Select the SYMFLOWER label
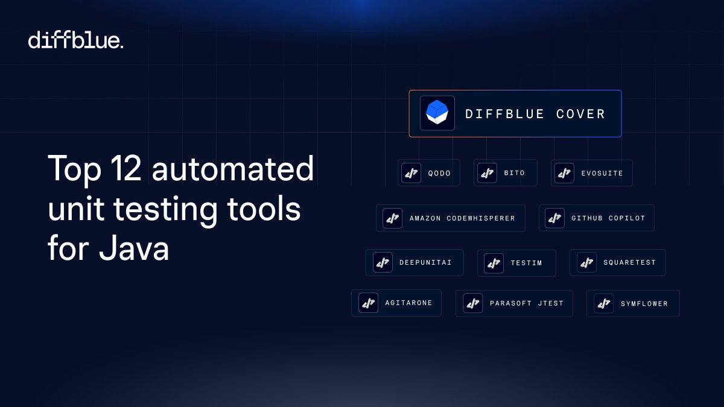The image size is (724, 407). [x=644, y=304]
